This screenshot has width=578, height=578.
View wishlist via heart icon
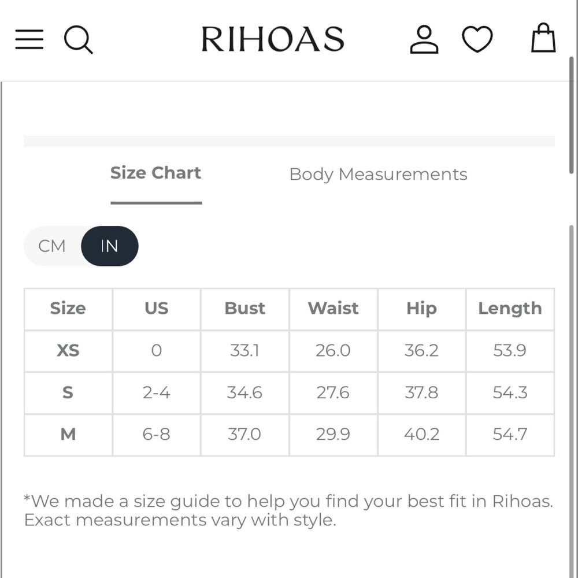(477, 39)
